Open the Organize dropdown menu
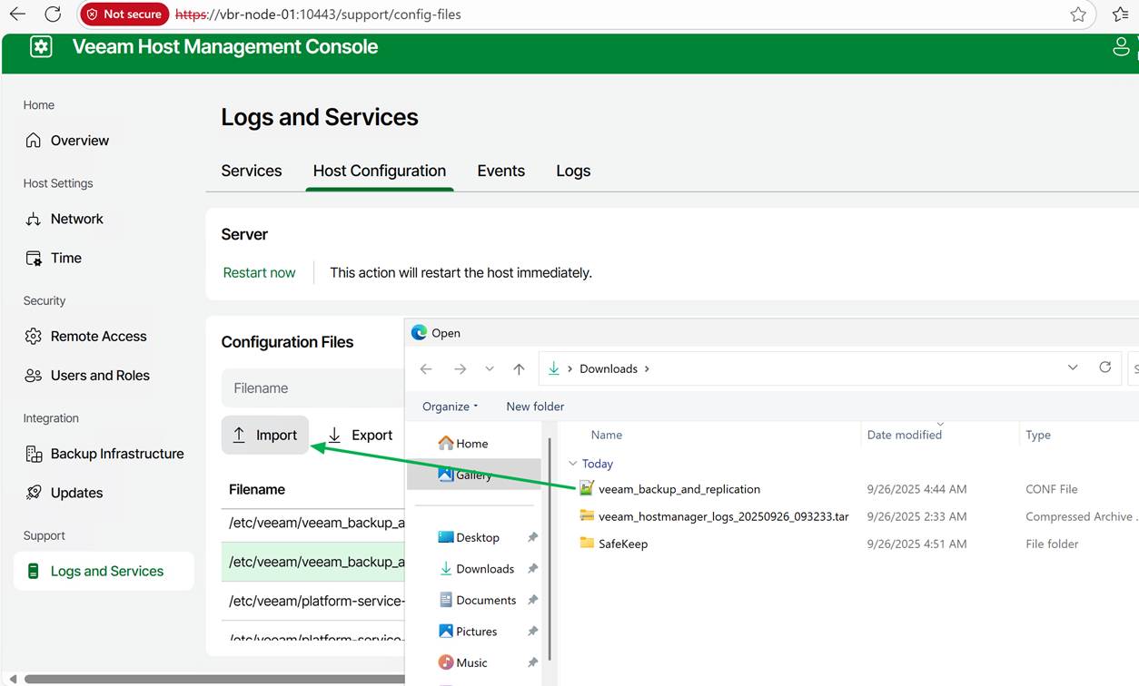 [x=450, y=407]
